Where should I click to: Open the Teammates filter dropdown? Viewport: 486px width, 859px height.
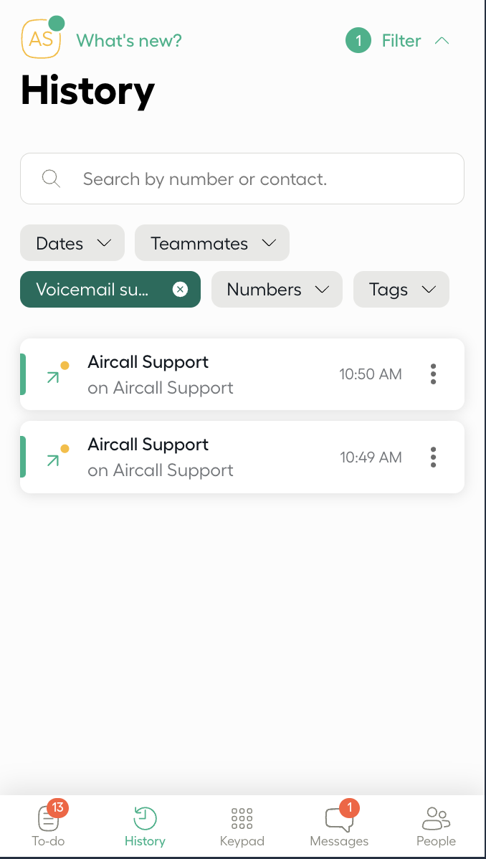(x=212, y=243)
